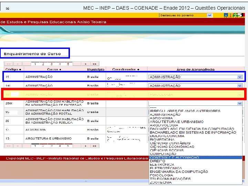Go to page 2 in bottom pagination
248x186 pixels.
coord(43,146)
